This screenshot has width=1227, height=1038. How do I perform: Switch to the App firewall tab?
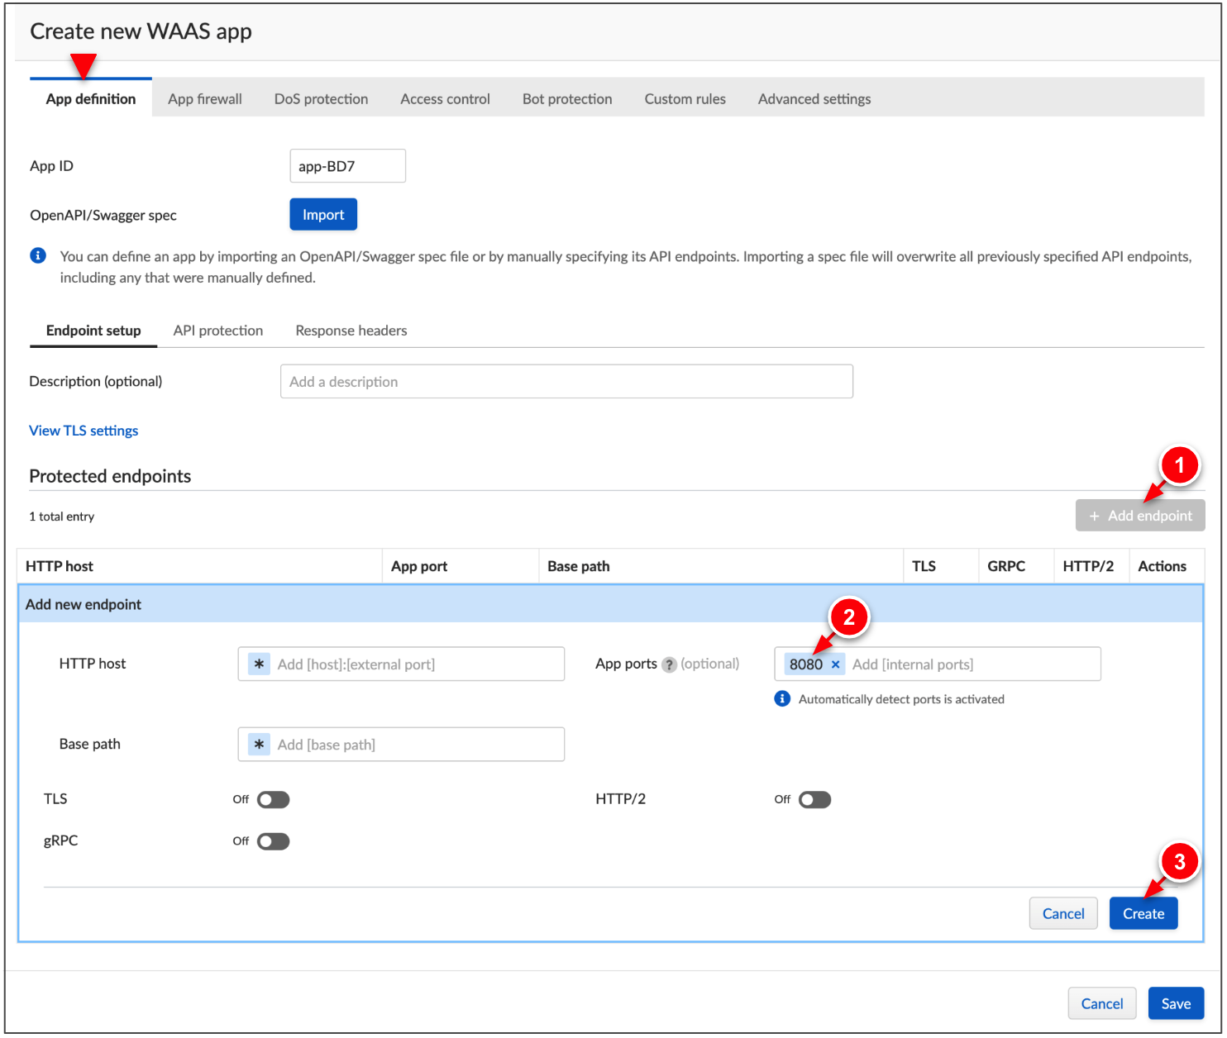click(204, 98)
